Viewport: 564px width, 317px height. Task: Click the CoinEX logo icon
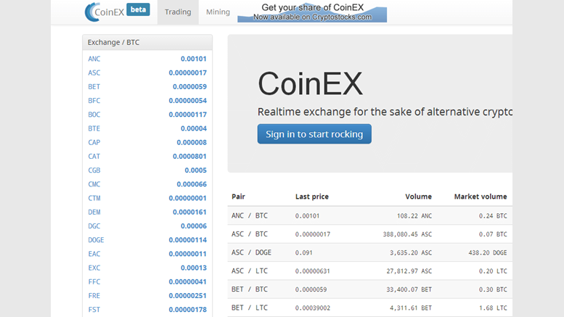click(92, 12)
